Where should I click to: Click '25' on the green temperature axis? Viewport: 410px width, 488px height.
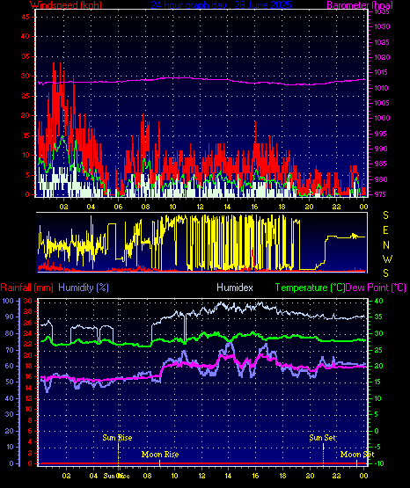pos(379,350)
